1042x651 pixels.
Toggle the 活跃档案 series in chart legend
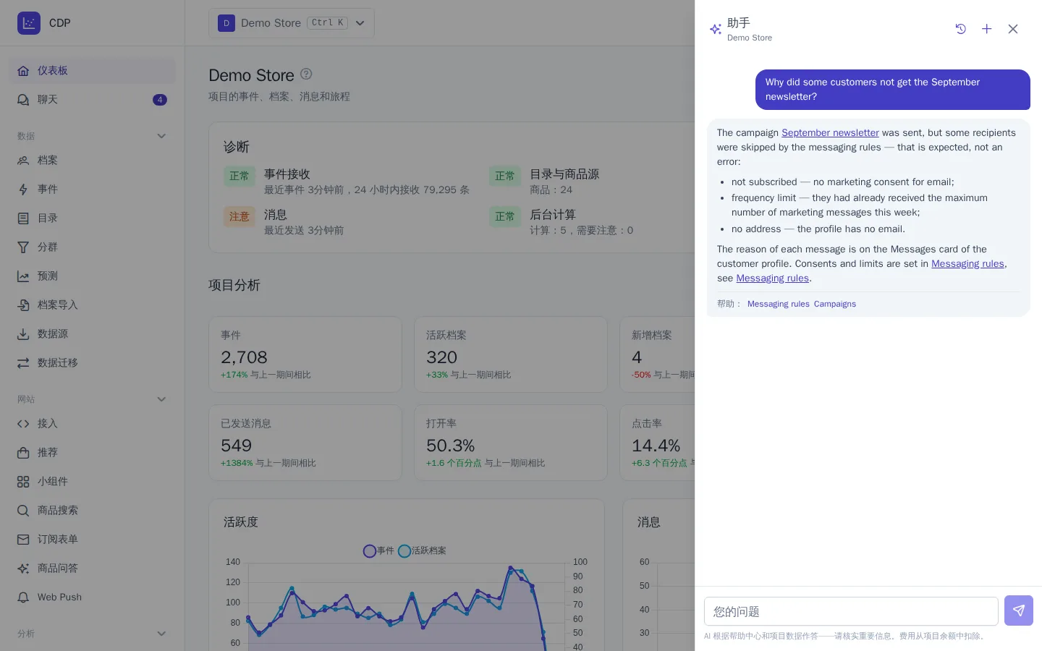[422, 551]
